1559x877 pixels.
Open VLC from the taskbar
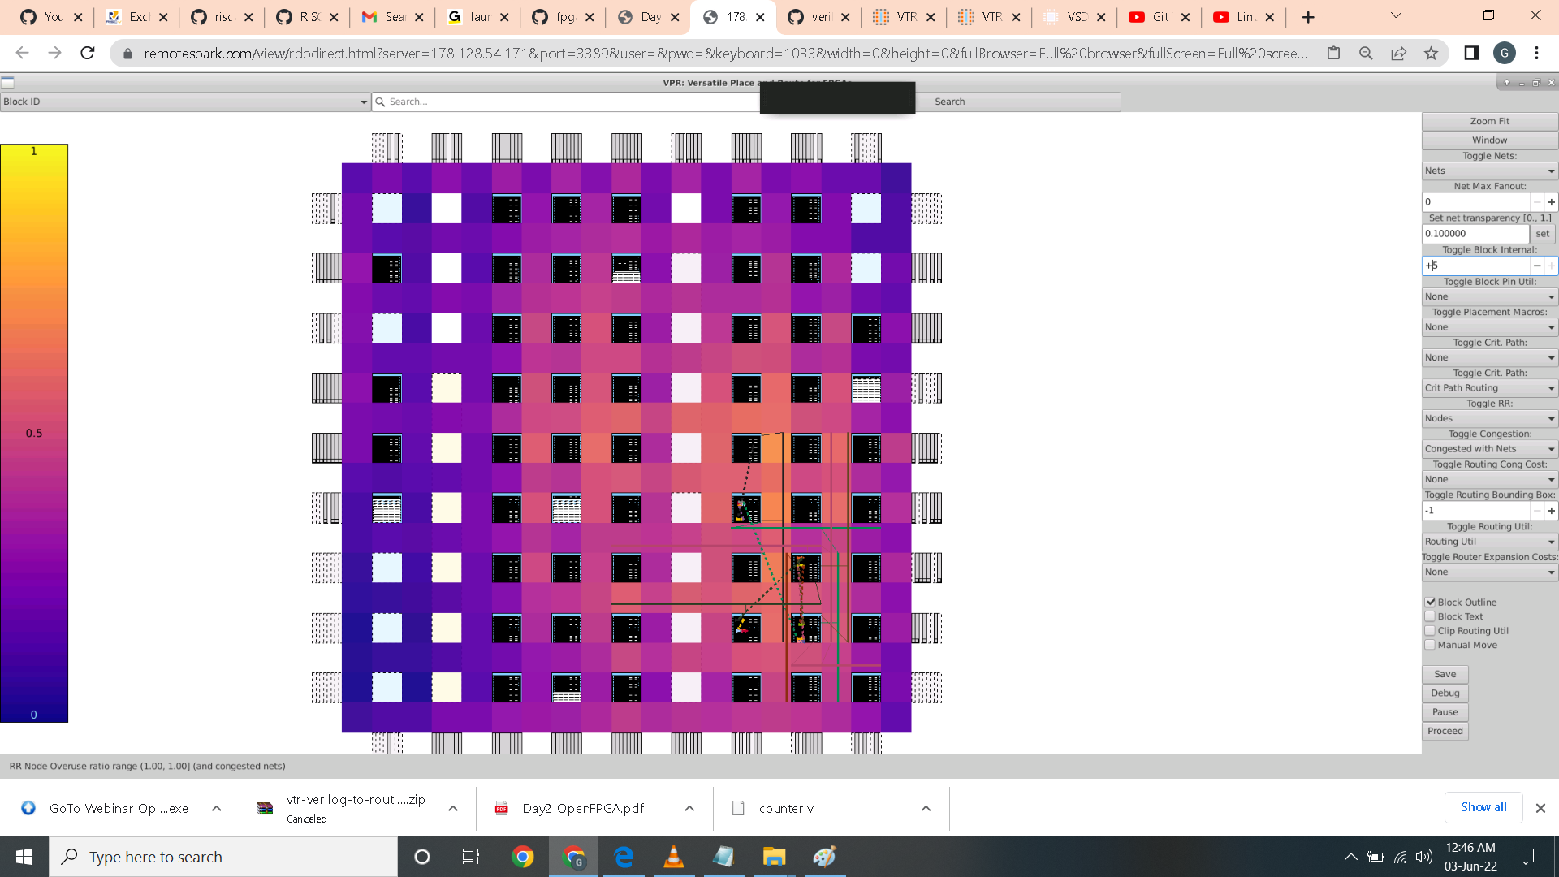(x=673, y=857)
